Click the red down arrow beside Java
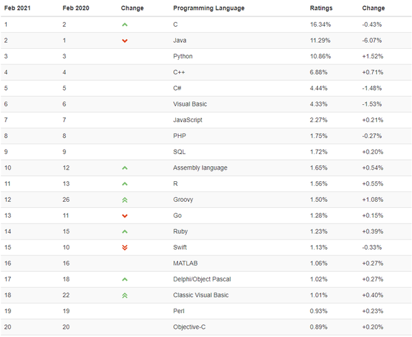The height and width of the screenshot is (337, 412). coord(124,40)
